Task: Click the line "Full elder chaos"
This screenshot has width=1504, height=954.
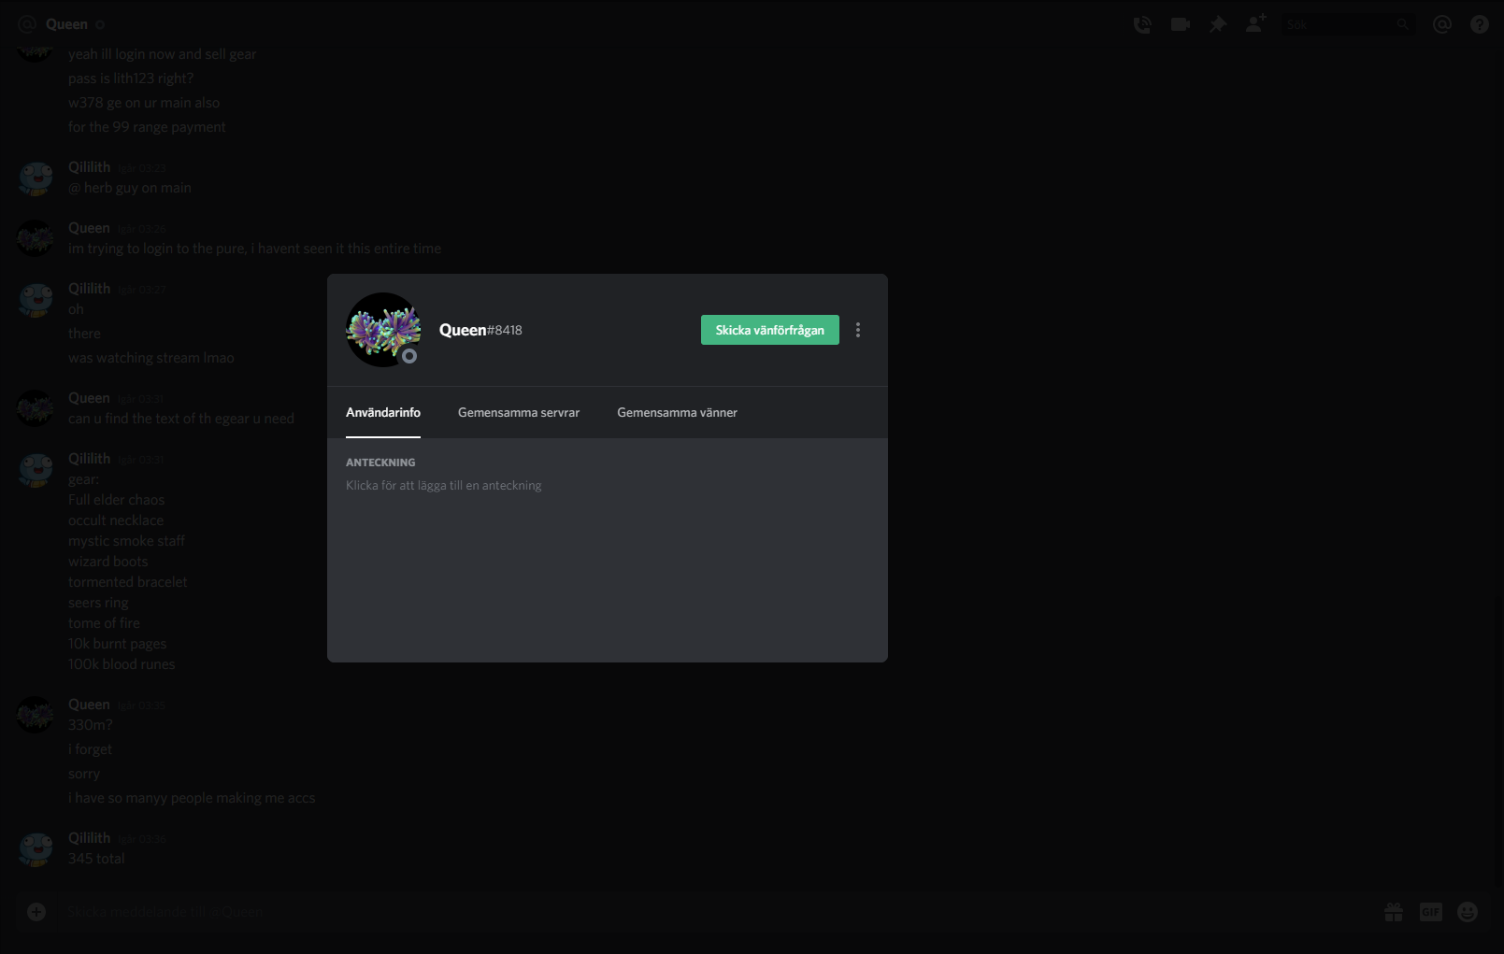Action: click(x=116, y=500)
